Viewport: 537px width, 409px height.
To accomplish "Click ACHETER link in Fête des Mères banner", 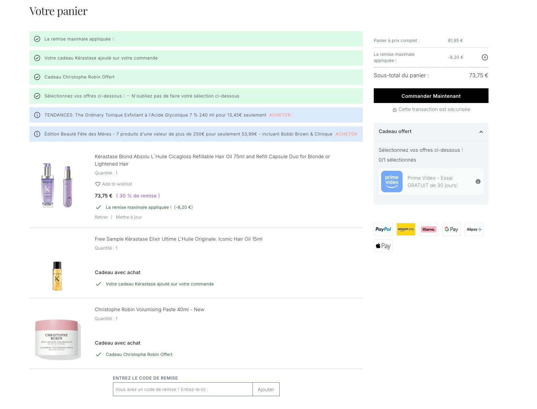I will (346, 134).
